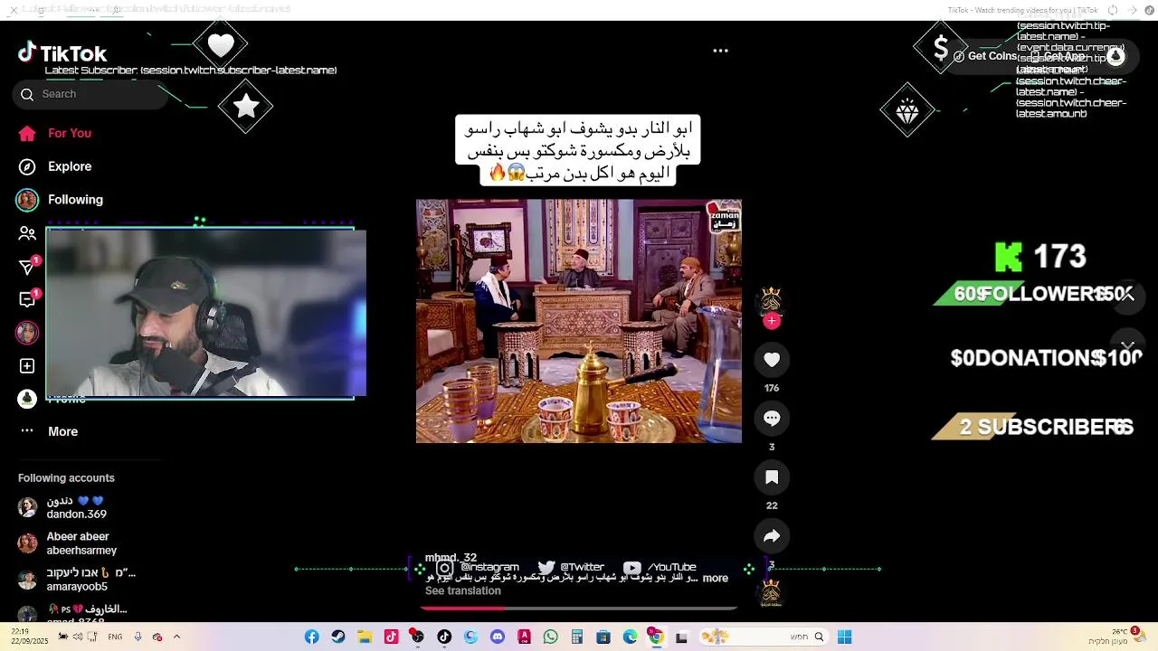Close the tab with top-left X
The image size is (1158, 651).
point(14,10)
